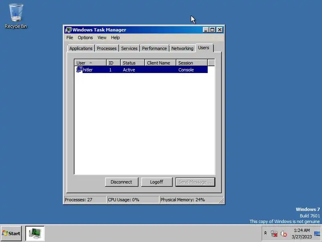Viewport: 322px width, 242px height.
Task: Maximize the Task Manager window
Action: click(213, 30)
